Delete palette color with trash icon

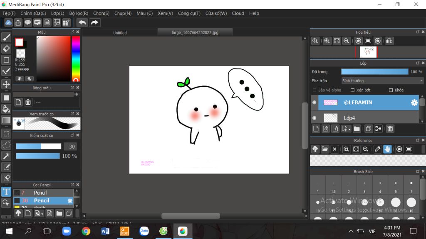(28, 102)
